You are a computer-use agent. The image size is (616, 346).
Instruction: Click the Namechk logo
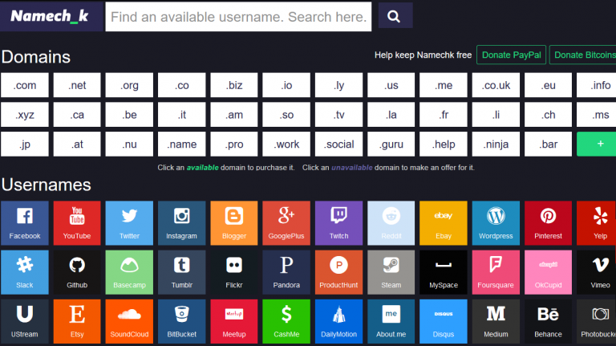click(x=50, y=16)
